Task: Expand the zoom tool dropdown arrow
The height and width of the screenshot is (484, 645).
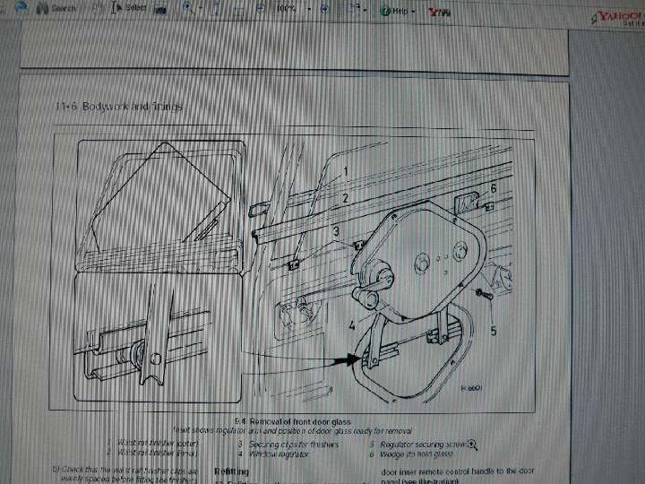Action: [202, 9]
